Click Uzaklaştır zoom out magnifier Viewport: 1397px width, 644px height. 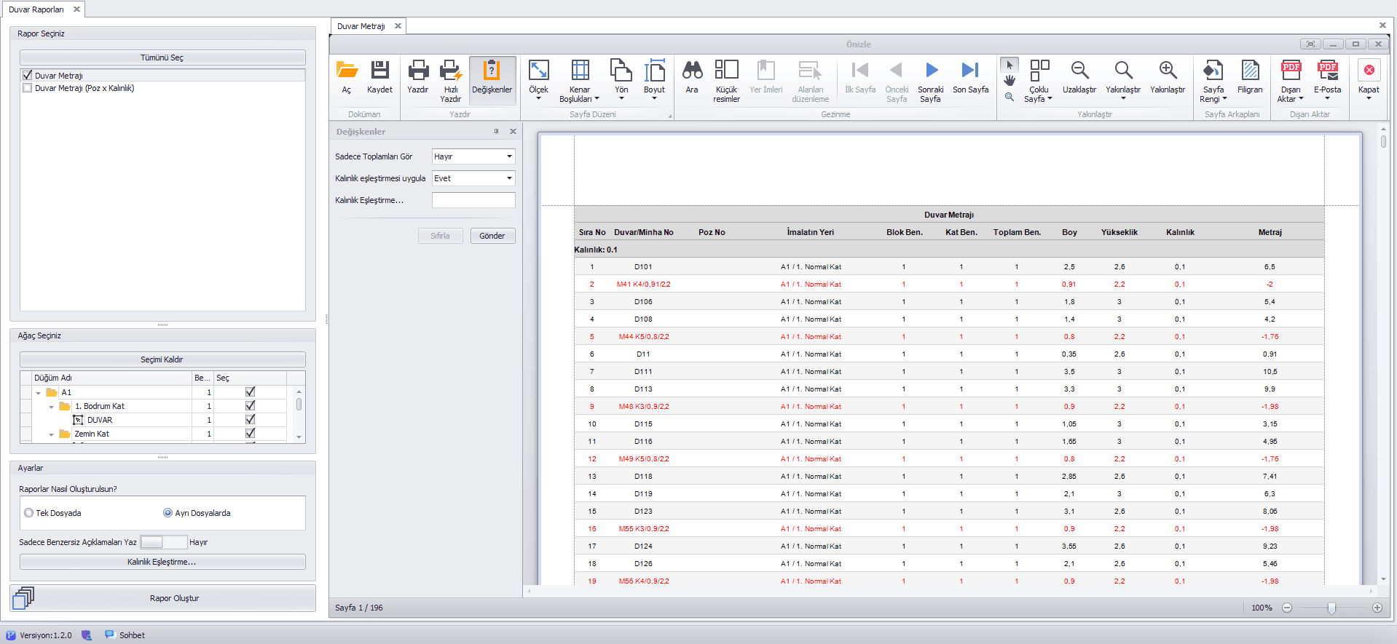click(1079, 70)
